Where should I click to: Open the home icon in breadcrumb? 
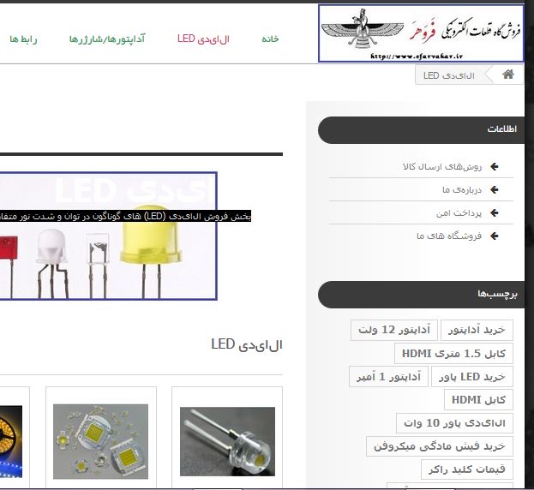click(x=507, y=75)
